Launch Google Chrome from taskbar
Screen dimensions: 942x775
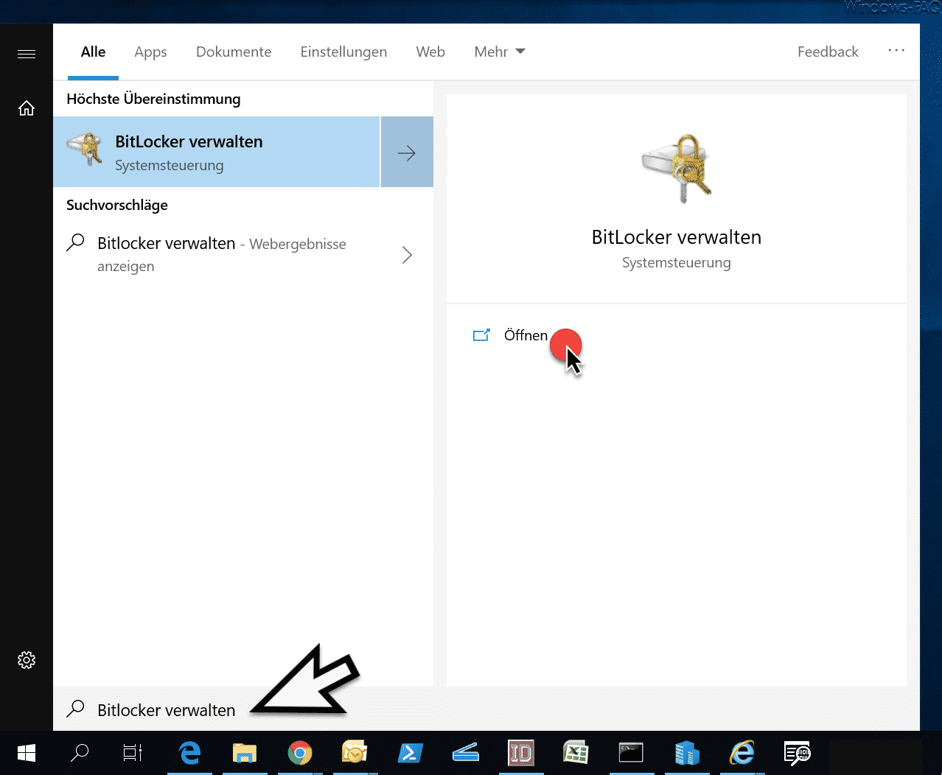[300, 753]
